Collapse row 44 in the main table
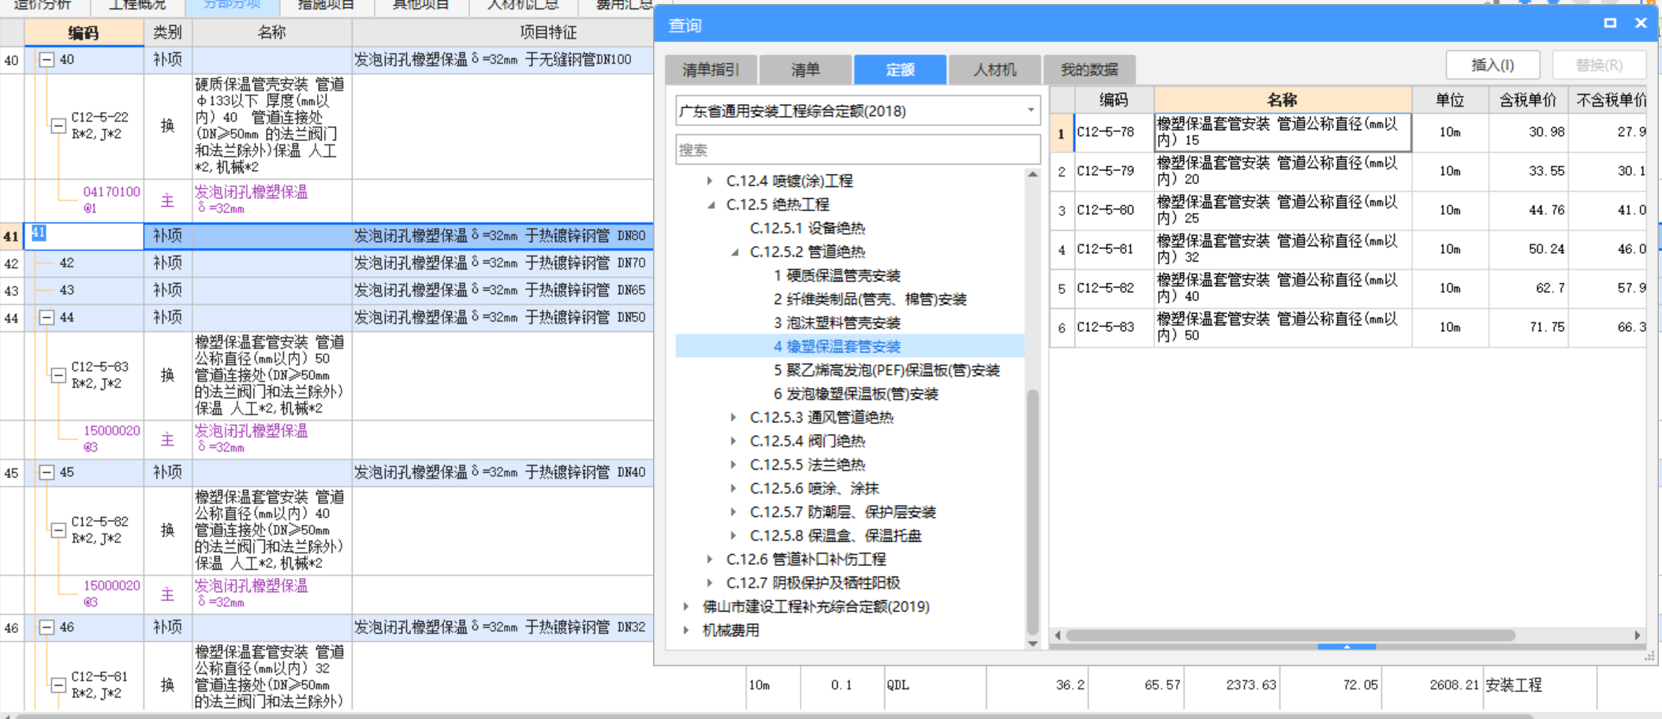This screenshot has height=719, width=1662. [47, 318]
